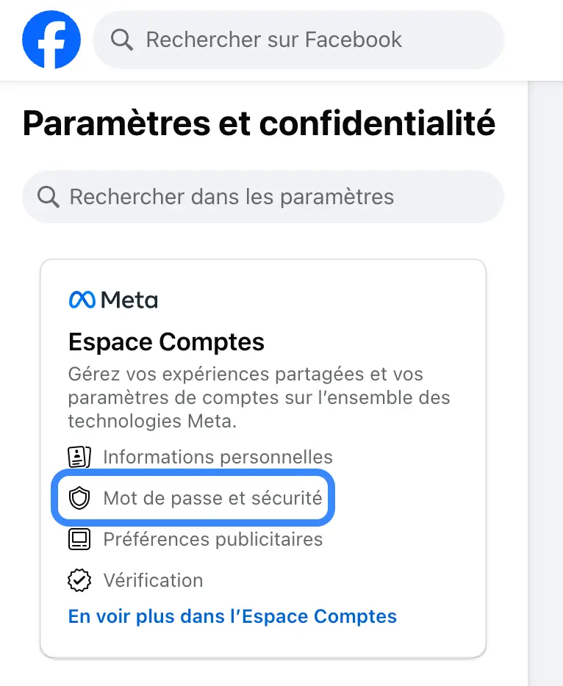
Task: Click the Meta wordmark text in the card
Action: (129, 300)
